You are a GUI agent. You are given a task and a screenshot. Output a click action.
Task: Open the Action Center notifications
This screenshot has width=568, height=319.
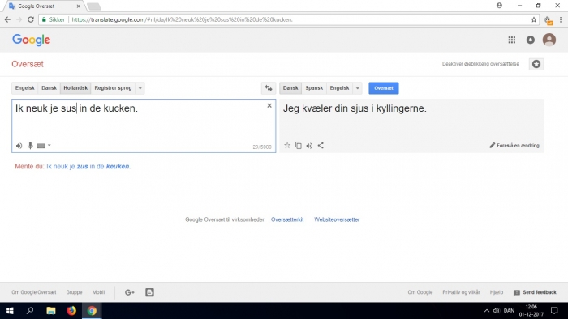[x=554, y=311]
